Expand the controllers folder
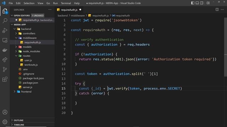 tap(16, 34)
